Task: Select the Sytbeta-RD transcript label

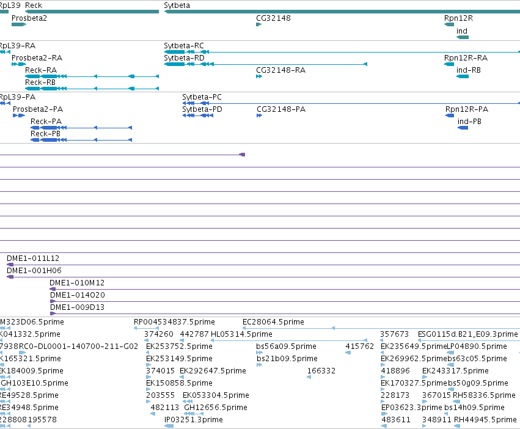Action: click(x=184, y=57)
